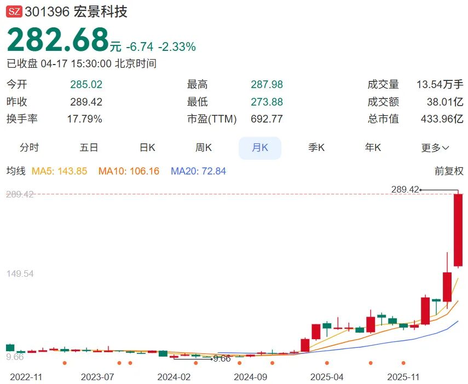Open the 年K yearly chart tab

pos(373,148)
